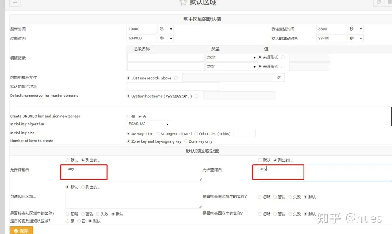The image size is (392, 234).
Task: Select 列出的 for allow query from
Action: tap(275, 160)
